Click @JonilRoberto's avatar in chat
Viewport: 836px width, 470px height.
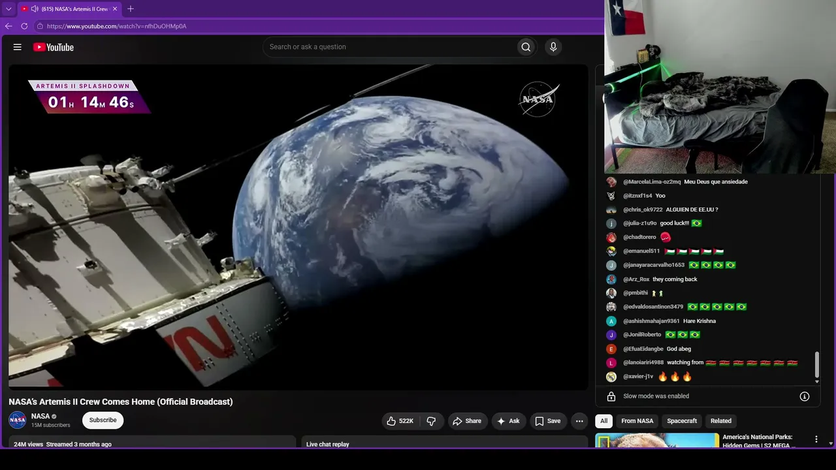(611, 335)
